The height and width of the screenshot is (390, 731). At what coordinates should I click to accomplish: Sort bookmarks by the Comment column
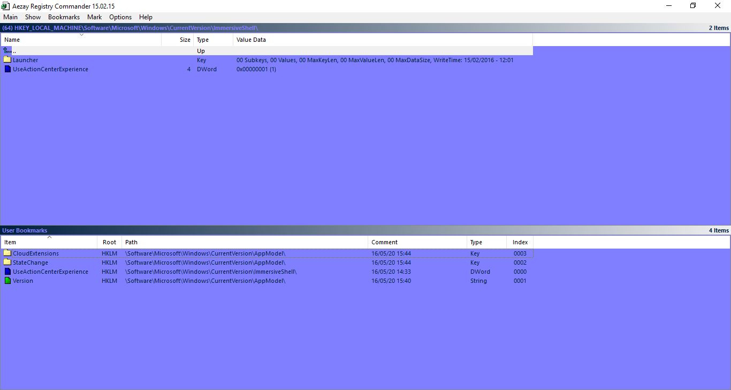(x=385, y=242)
